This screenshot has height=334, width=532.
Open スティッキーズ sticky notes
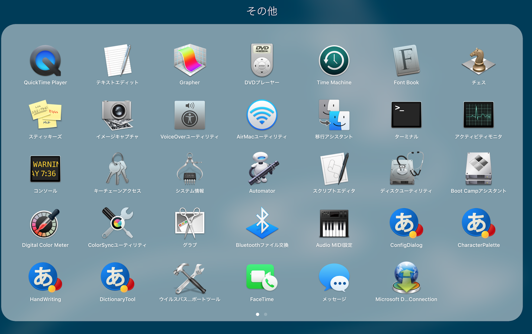pyautogui.click(x=45, y=115)
